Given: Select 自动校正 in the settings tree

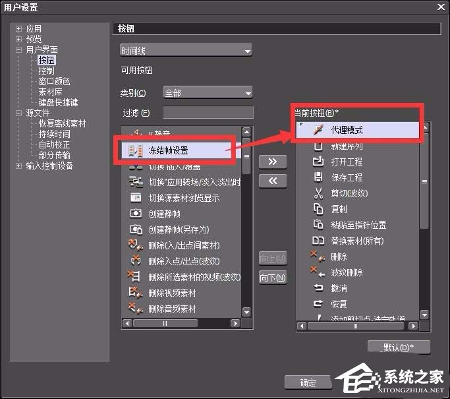Looking at the screenshot, I should coord(54,144).
